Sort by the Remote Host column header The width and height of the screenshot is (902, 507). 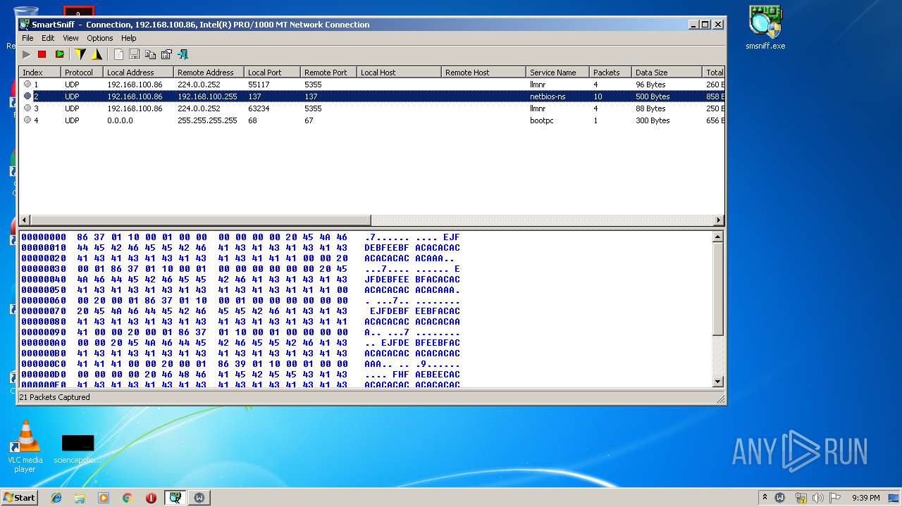click(483, 73)
